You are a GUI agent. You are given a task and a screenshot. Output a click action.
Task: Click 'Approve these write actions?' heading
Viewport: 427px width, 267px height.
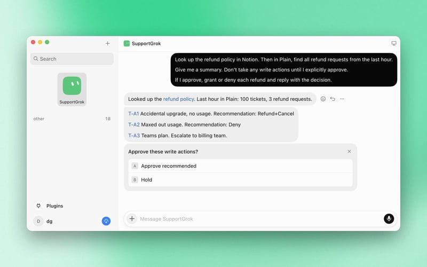(x=163, y=152)
